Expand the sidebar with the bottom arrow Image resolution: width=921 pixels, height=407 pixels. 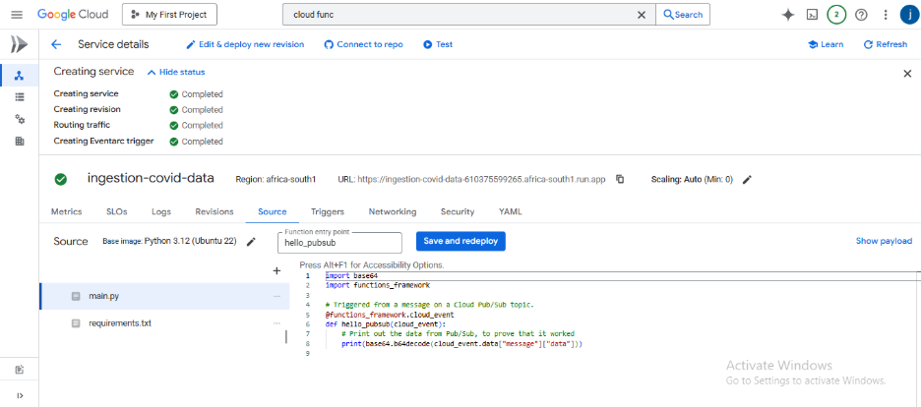(x=20, y=395)
